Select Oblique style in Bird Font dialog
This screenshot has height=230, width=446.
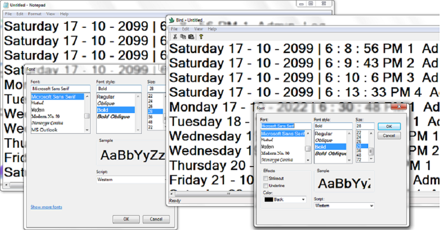[324, 140]
